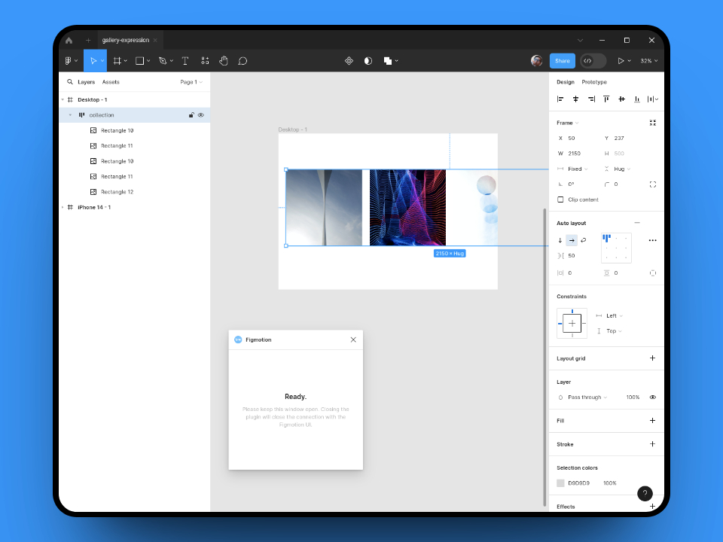
Task: Open a new tab with plus icon
Action: pos(88,40)
